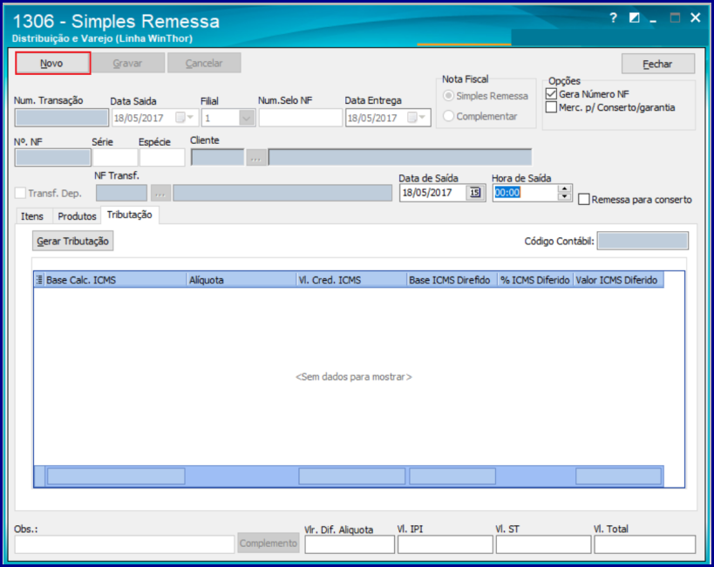Click the Novo button

[x=53, y=64]
